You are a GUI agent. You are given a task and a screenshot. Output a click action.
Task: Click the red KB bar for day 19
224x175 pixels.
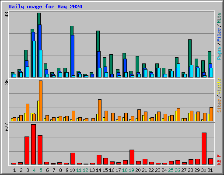tap(132, 157)
